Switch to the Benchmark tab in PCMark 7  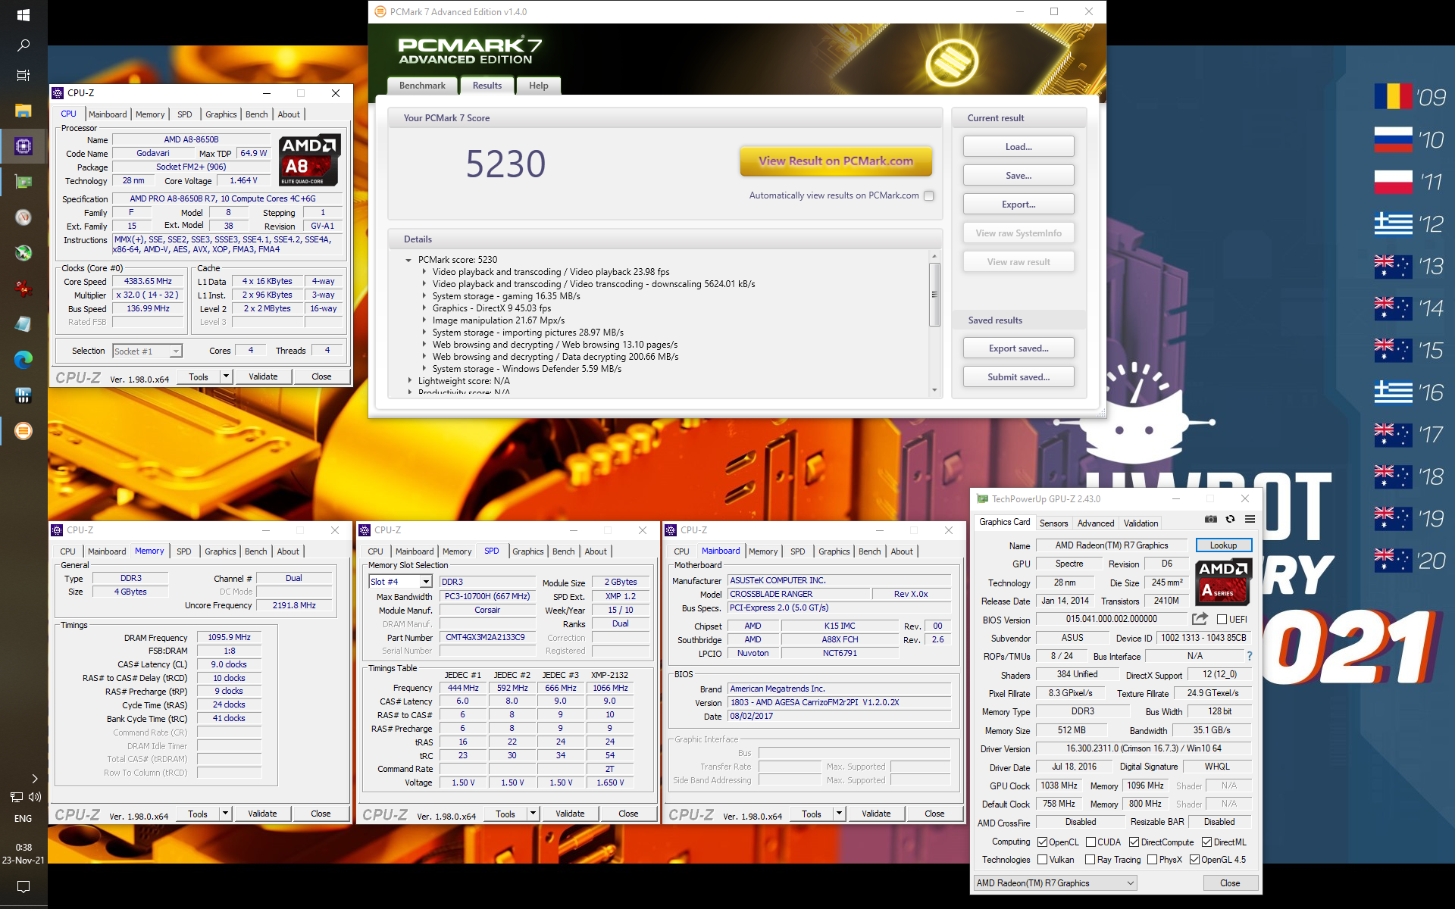[x=422, y=86]
